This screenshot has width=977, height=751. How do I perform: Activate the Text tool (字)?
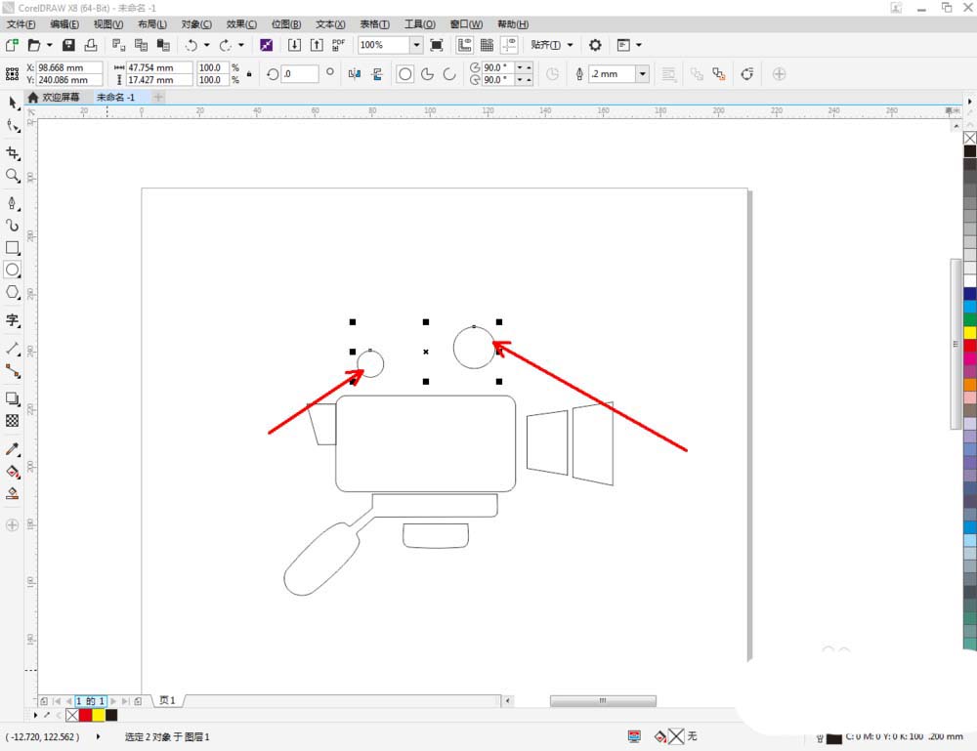[13, 320]
